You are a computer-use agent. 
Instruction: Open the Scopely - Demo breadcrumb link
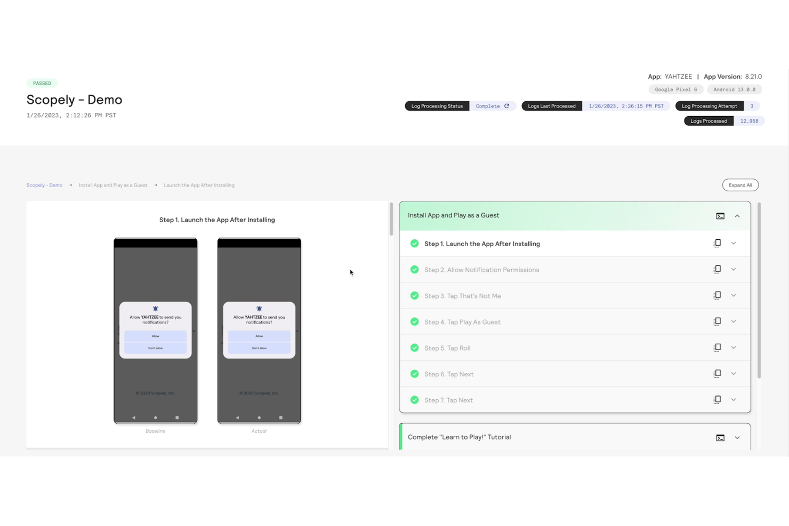click(x=44, y=185)
